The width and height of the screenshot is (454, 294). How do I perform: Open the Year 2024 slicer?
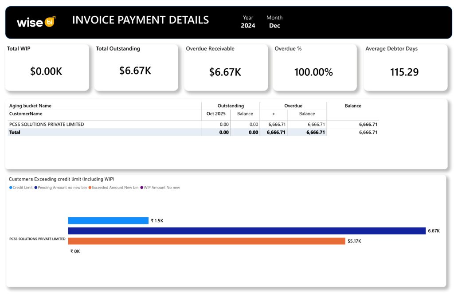click(x=248, y=25)
